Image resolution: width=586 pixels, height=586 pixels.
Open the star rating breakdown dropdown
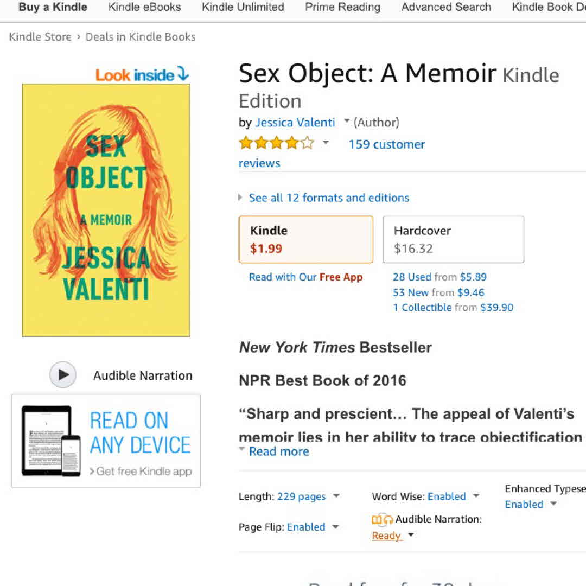point(326,143)
